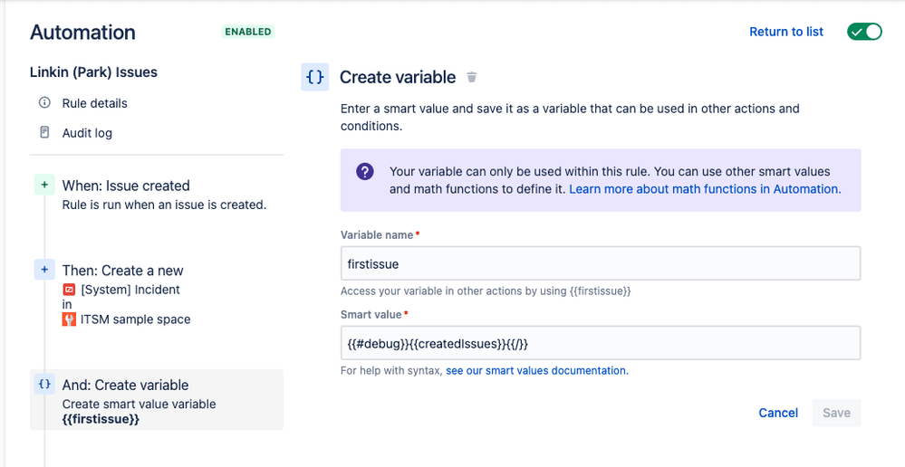The image size is (905, 467).
Task: Click 'Create smart value variable' description text
Action: click(x=140, y=405)
